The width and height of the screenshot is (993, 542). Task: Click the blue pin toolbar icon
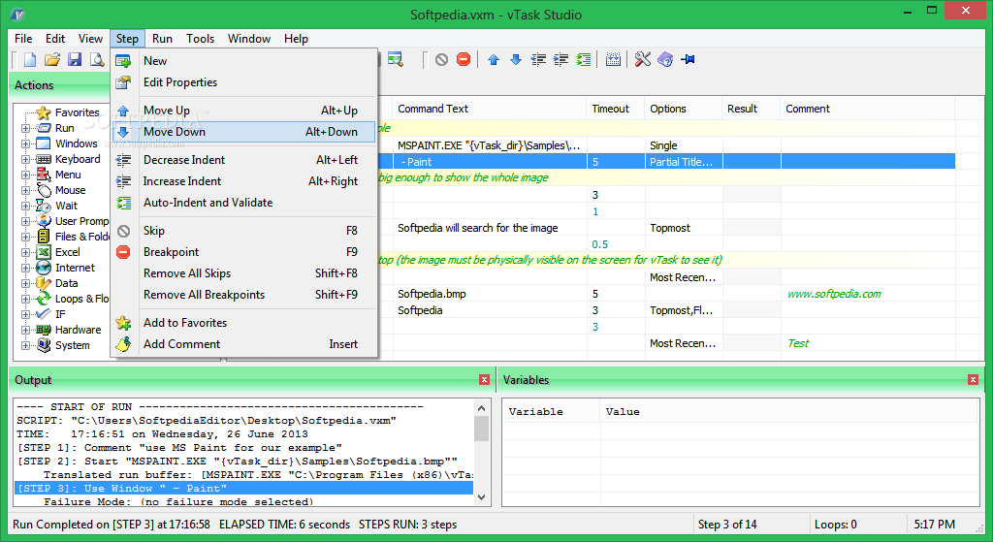688,59
